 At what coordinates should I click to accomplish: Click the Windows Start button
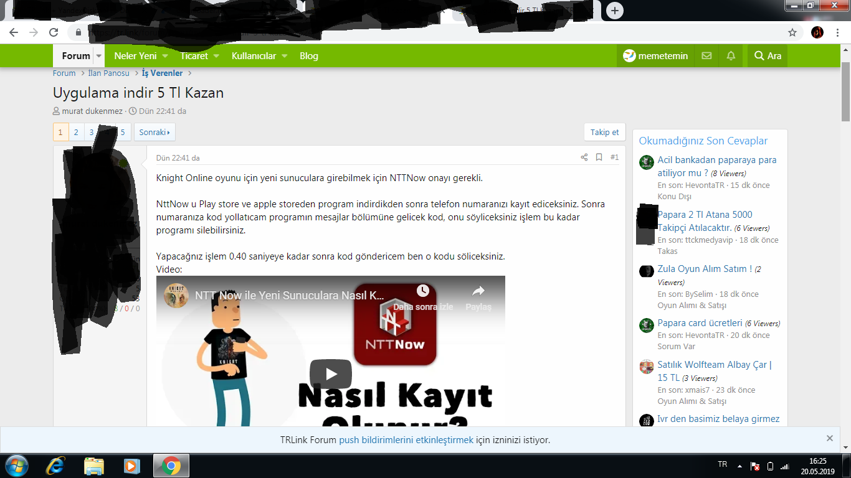pyautogui.click(x=16, y=466)
